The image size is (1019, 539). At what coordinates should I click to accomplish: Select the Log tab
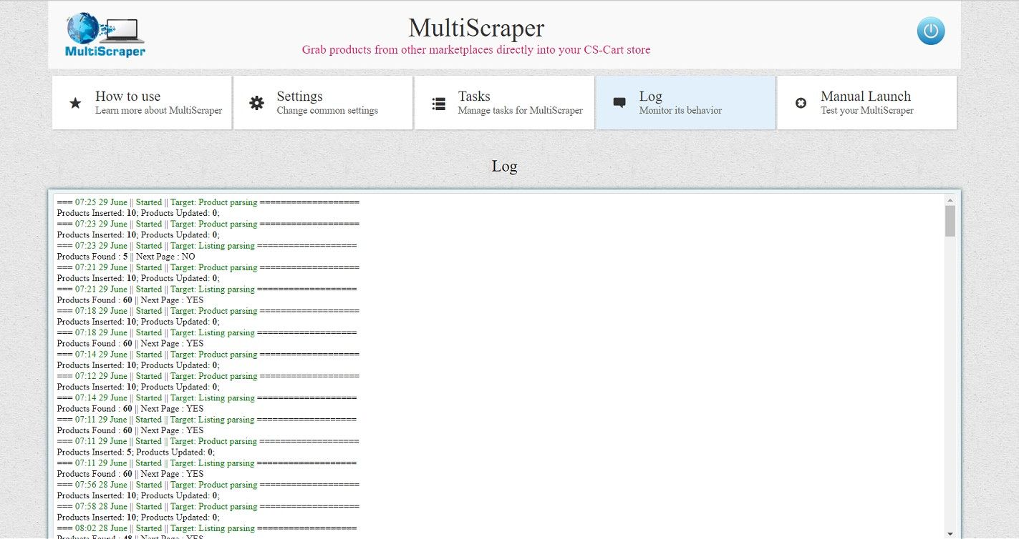pyautogui.click(x=685, y=103)
